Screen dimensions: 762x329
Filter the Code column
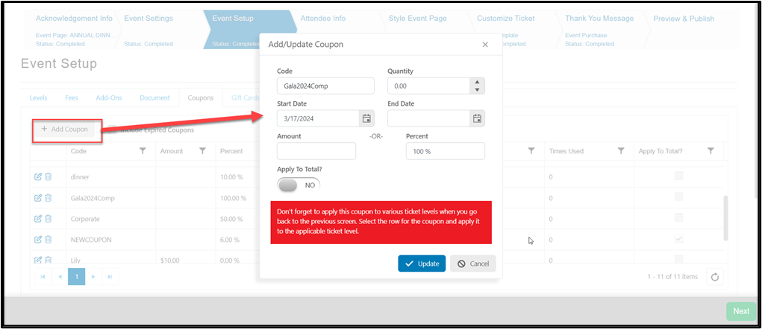click(x=143, y=151)
